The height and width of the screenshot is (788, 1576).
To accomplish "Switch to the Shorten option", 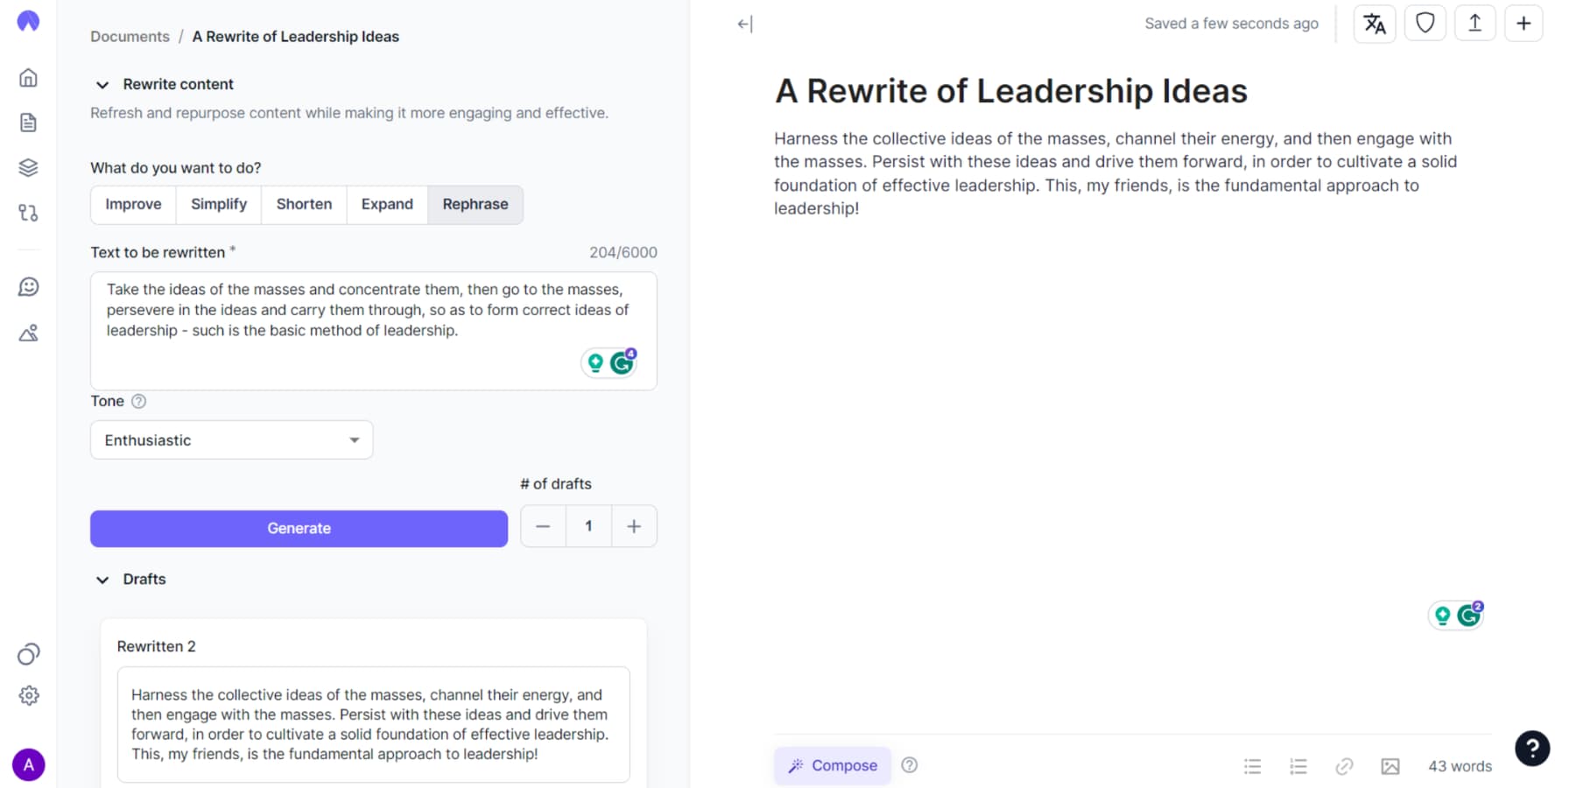I will 303,204.
